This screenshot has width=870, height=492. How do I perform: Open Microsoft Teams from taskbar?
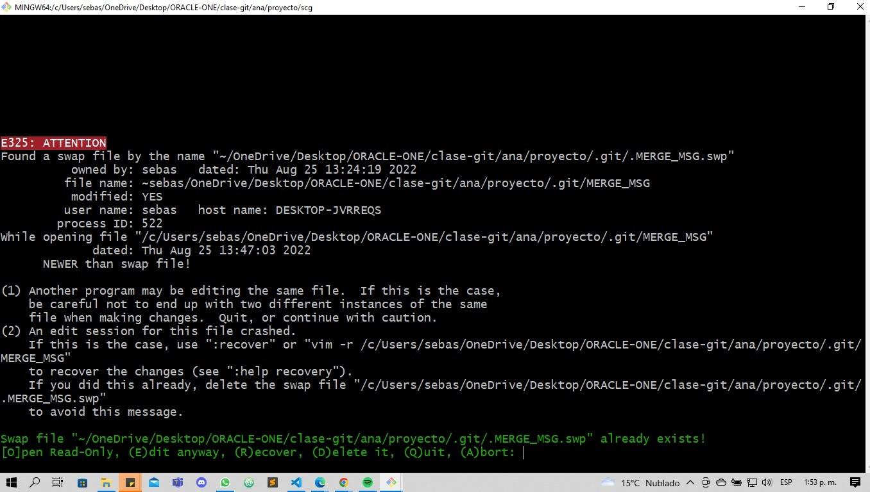tap(178, 482)
